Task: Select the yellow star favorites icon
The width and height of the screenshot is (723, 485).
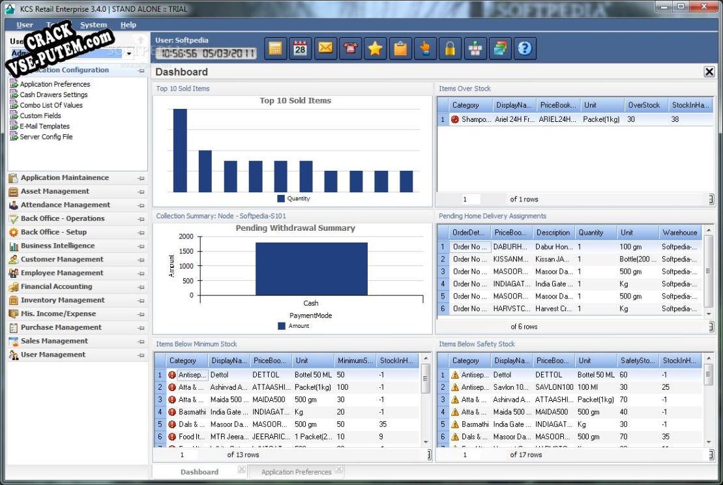Action: tap(376, 48)
